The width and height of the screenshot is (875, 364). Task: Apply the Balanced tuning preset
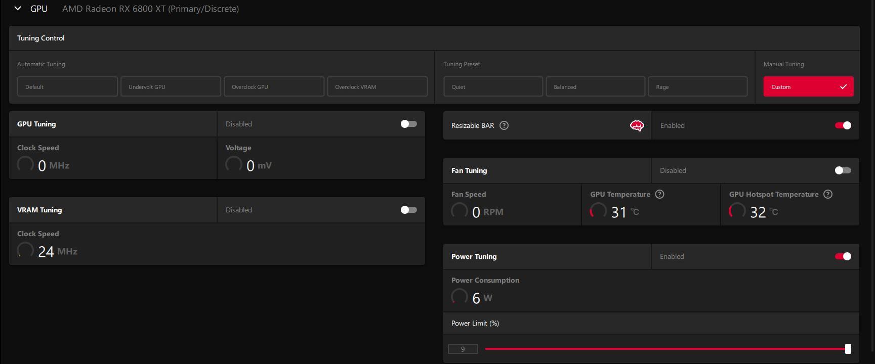(x=596, y=86)
